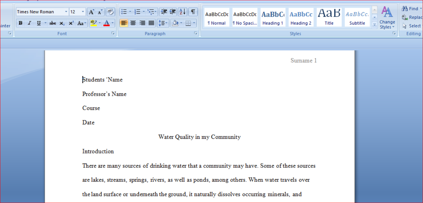Toggle Italic formatting
Screen dimensions: 423x203
pyautogui.click(x=29, y=23)
